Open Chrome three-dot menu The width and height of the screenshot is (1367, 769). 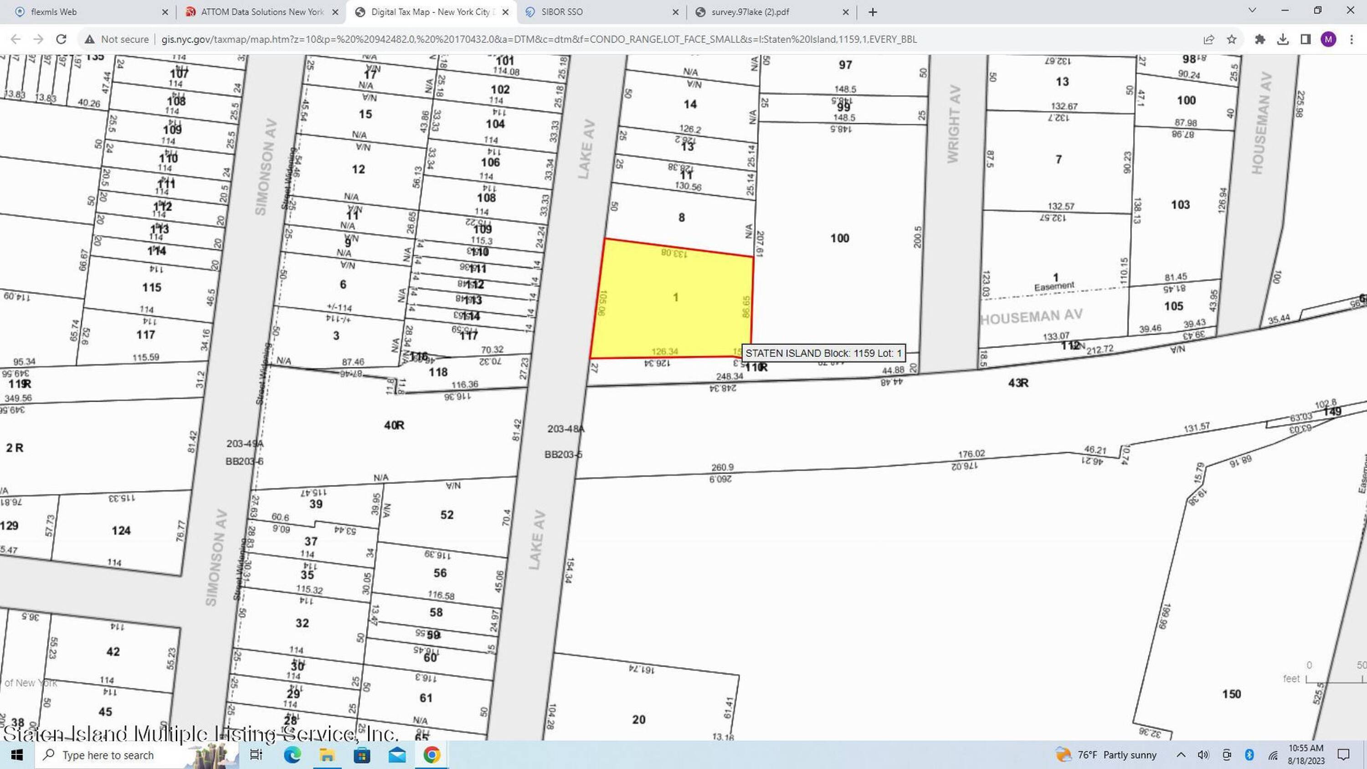click(1351, 39)
